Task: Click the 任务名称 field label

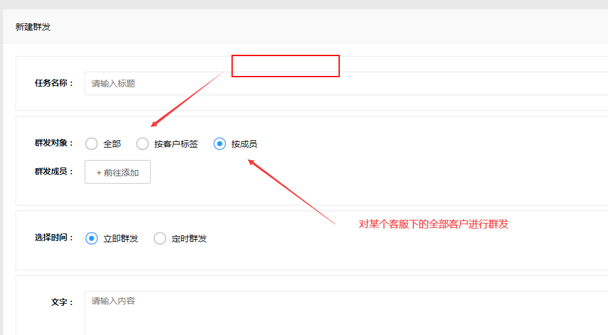Action: pos(54,83)
